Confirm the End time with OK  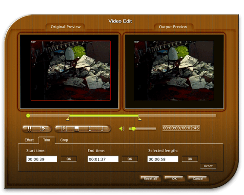[130, 159]
